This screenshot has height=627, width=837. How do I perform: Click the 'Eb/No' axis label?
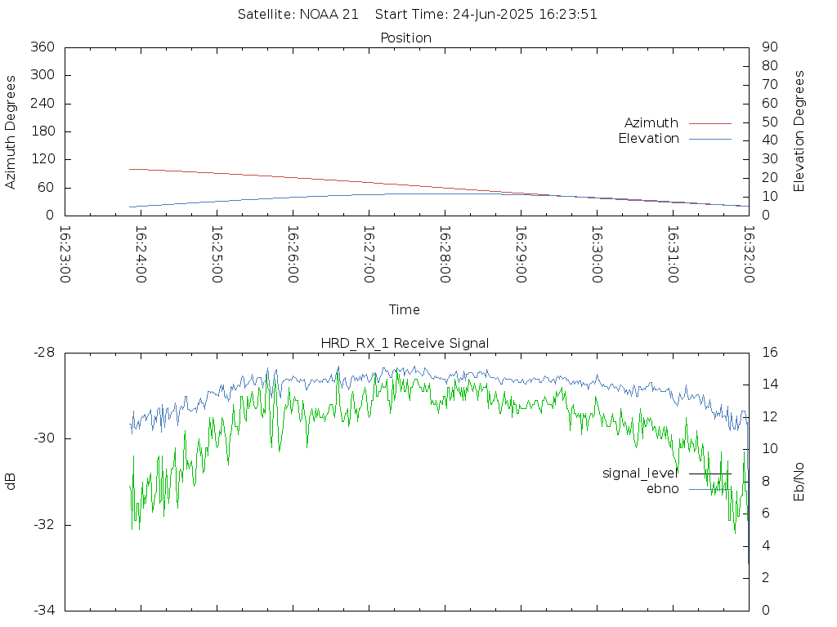pos(799,482)
